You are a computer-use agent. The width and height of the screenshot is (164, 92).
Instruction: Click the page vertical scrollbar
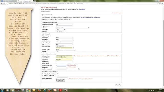click(163, 47)
